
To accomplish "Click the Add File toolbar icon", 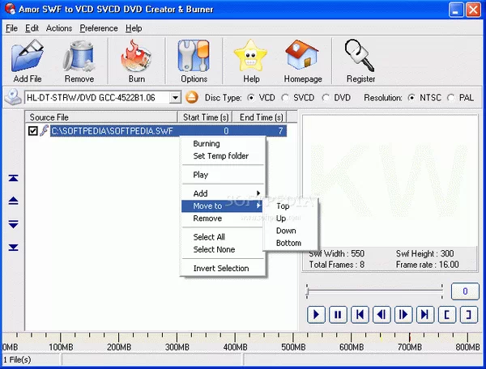I will pyautogui.click(x=28, y=56).
